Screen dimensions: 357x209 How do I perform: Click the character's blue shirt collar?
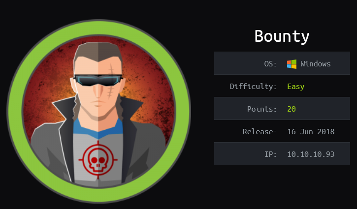click(98, 128)
